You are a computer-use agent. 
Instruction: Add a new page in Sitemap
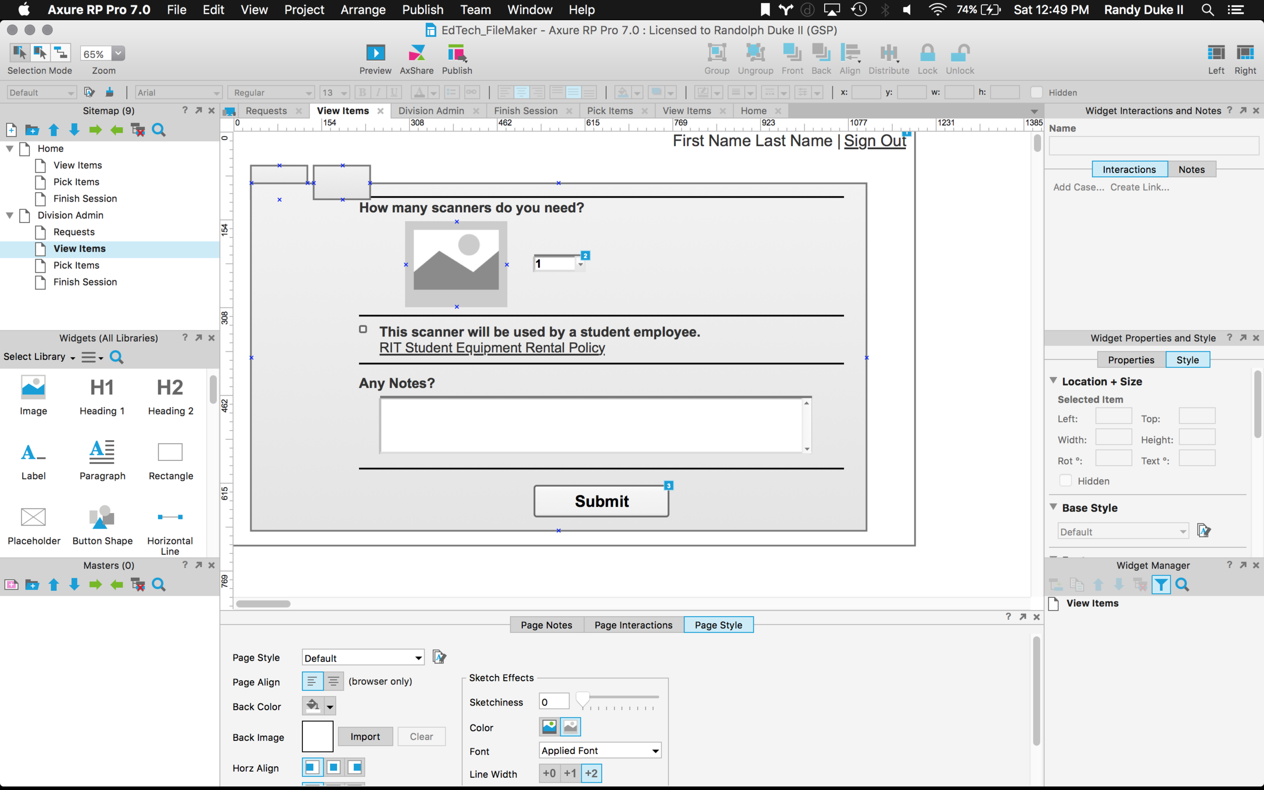pyautogui.click(x=11, y=129)
